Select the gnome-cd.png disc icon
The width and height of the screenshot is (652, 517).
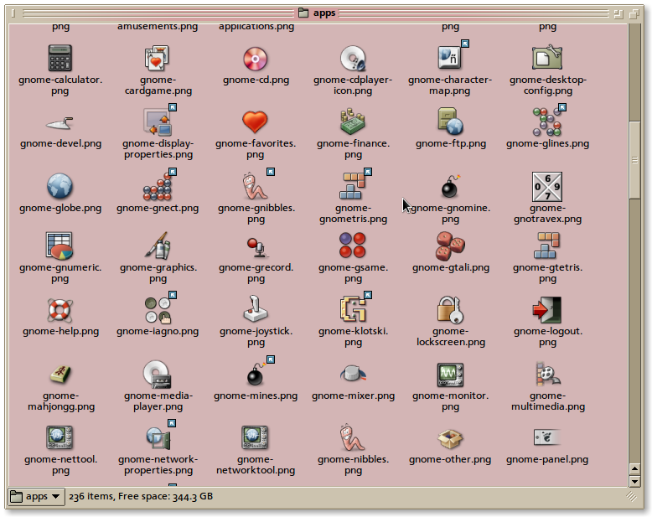click(256, 59)
